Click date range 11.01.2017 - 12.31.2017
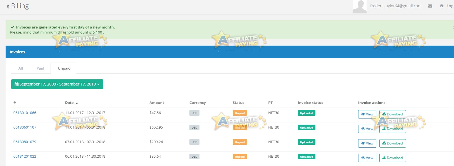The width and height of the screenshot is (454, 166). 85,113
